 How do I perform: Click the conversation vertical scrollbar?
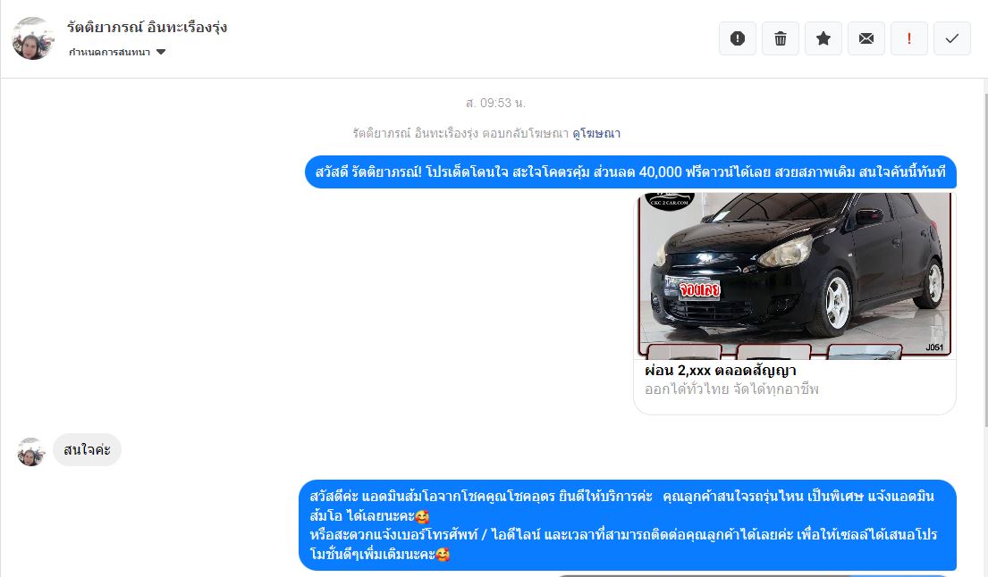tap(985, 261)
